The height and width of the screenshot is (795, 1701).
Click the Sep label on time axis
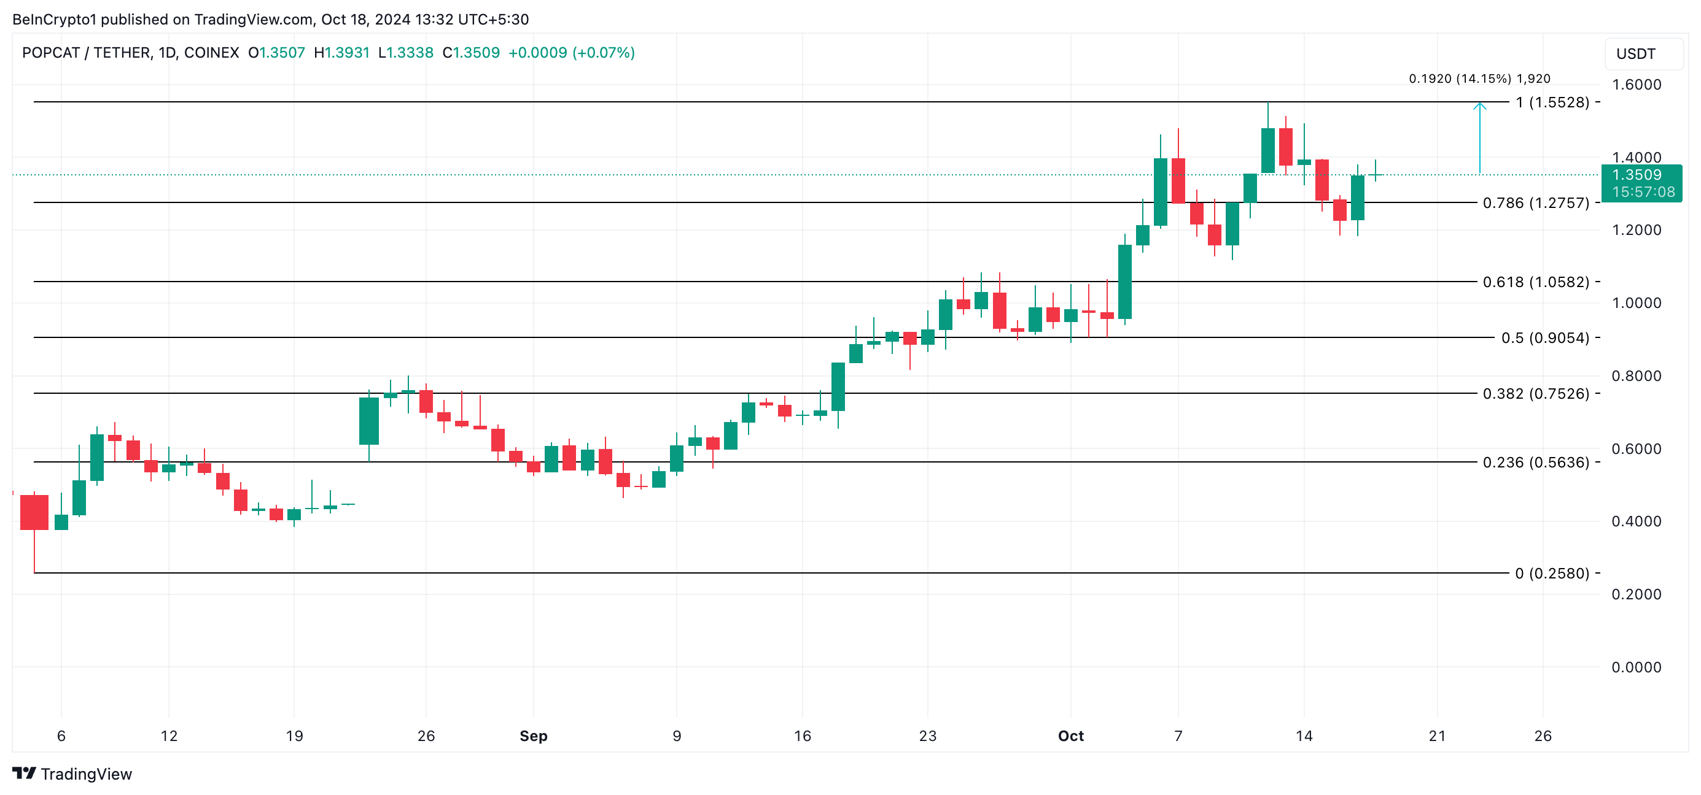coord(534,735)
